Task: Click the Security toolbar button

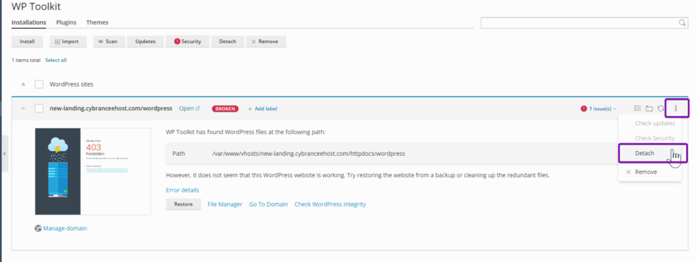Action: click(x=187, y=42)
